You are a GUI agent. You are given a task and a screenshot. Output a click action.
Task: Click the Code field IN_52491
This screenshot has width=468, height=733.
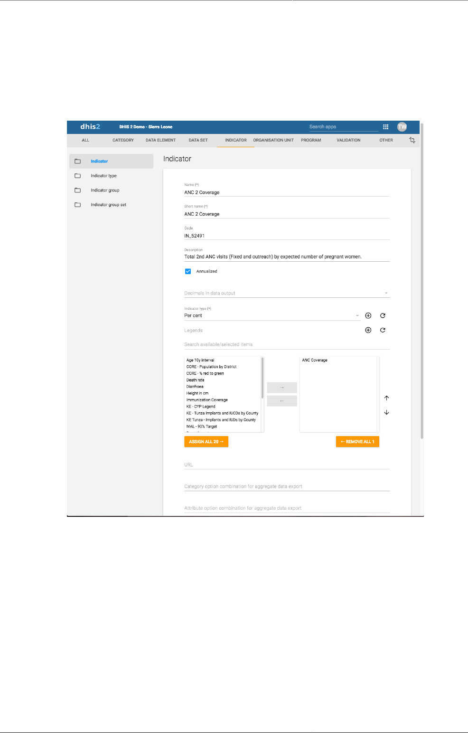287,236
